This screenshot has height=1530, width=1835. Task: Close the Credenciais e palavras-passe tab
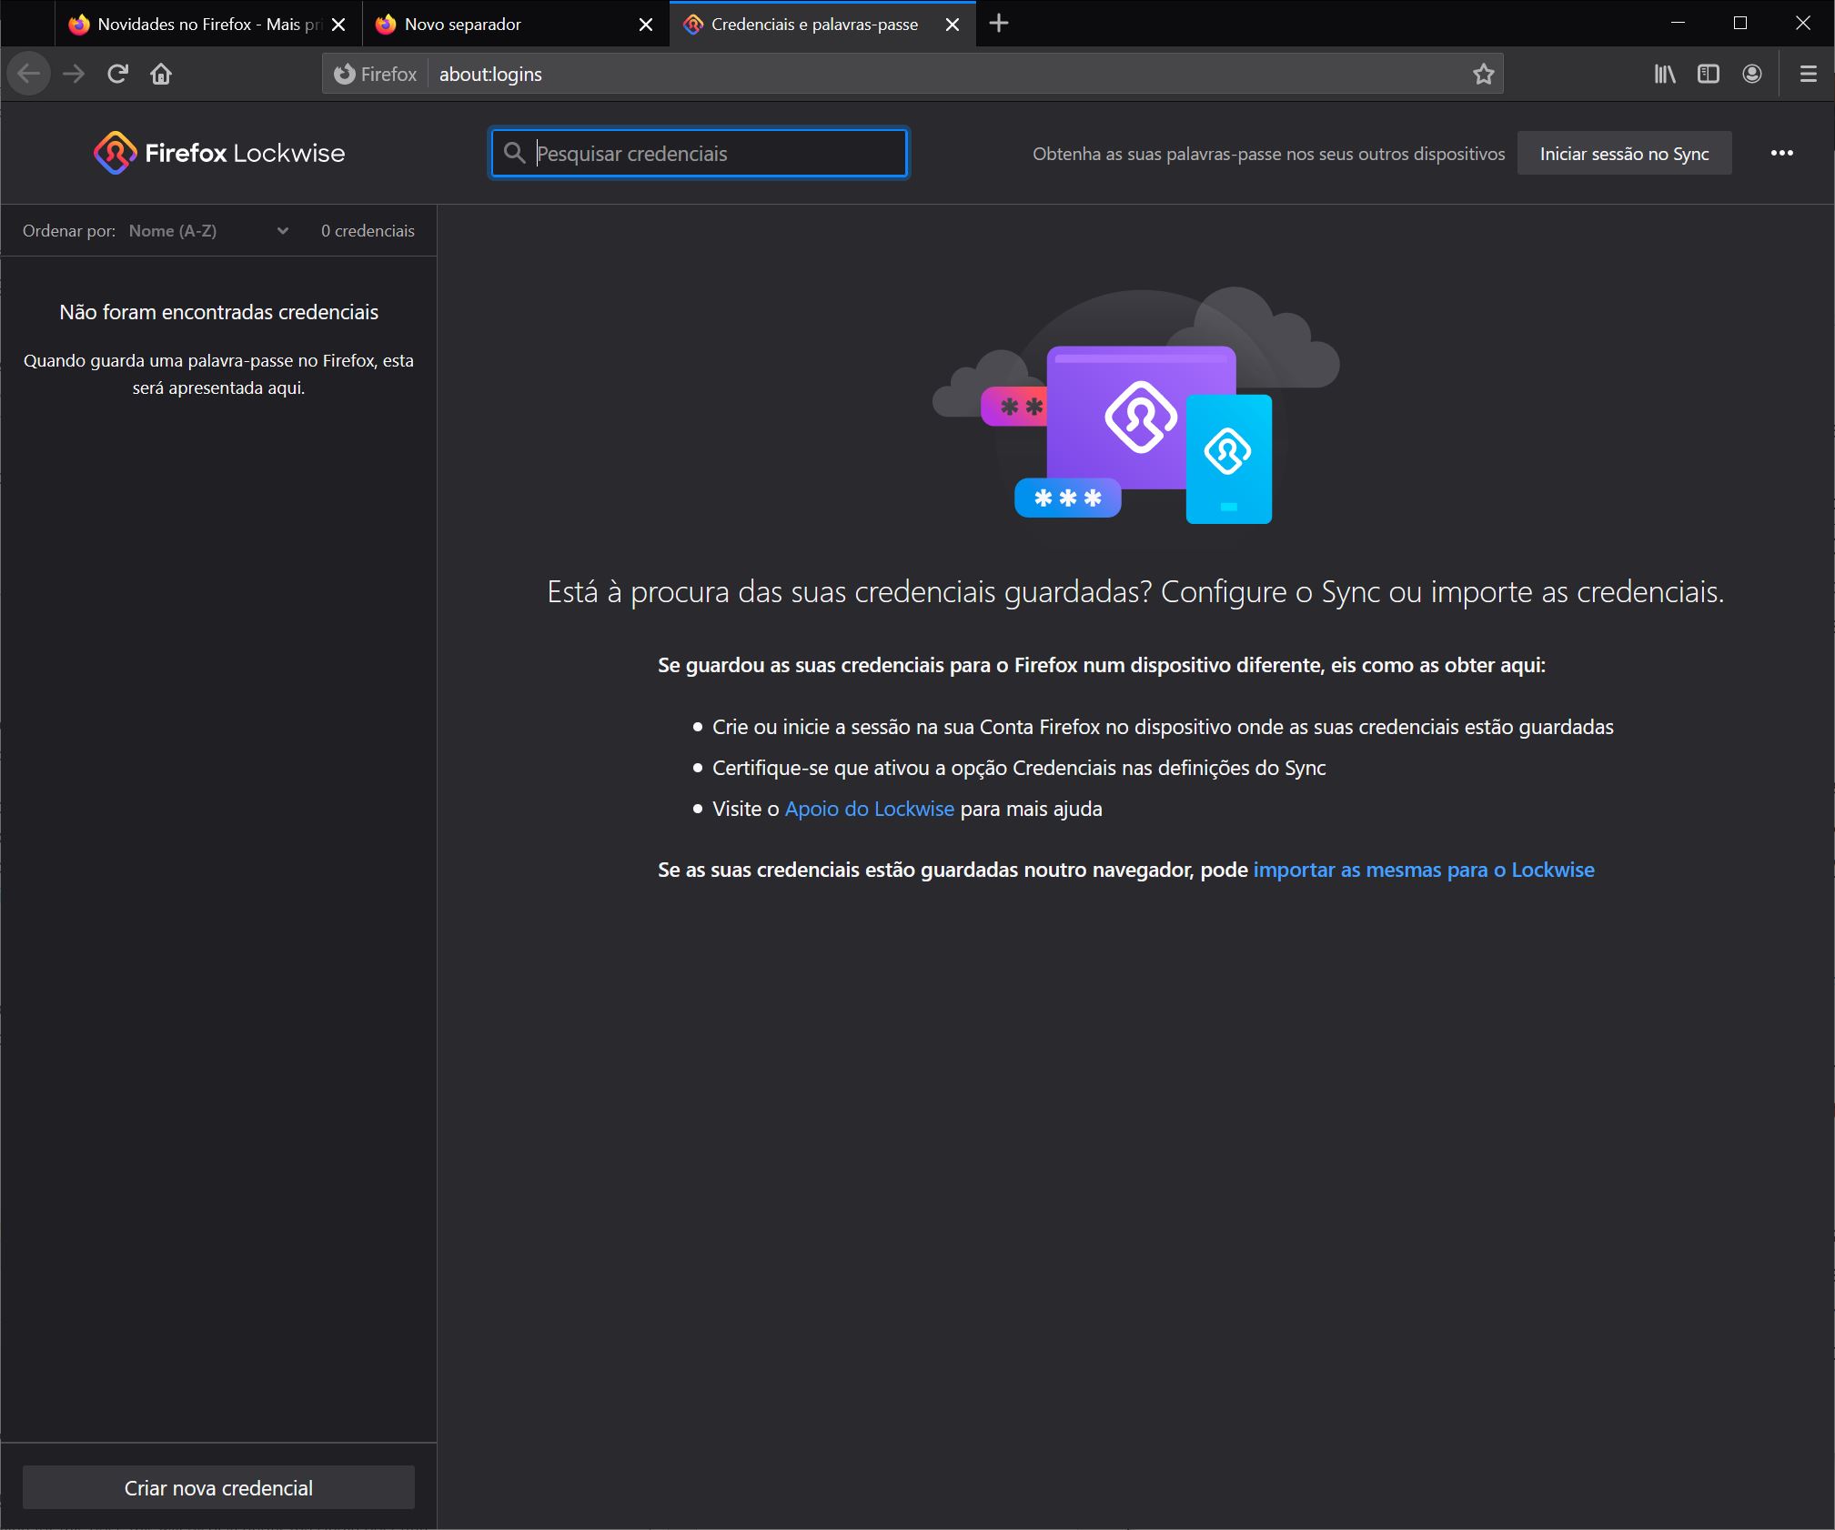(x=952, y=25)
